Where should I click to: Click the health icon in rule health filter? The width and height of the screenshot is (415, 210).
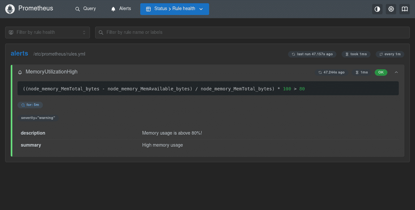(x=11, y=33)
